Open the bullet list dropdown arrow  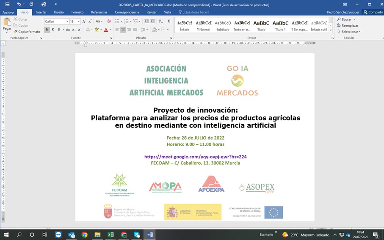click(122, 22)
